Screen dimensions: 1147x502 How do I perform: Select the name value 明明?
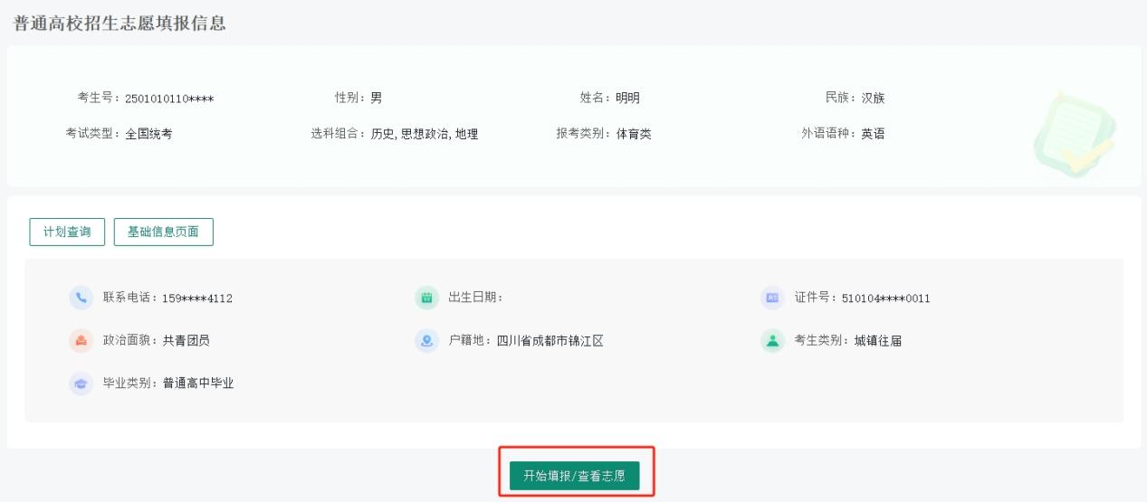click(x=627, y=99)
